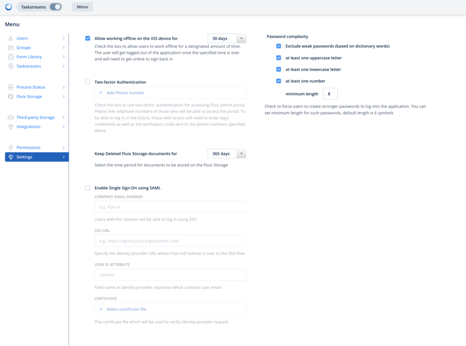Image resolution: width=466 pixels, height=346 pixels.
Task: Click the Menu tab at top
Action: (x=82, y=7)
